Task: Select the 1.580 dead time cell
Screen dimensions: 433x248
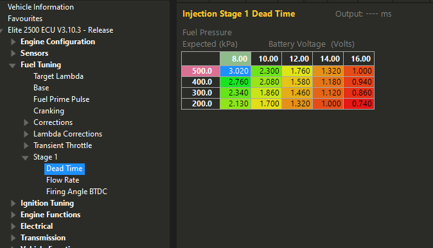Action: tap(297, 82)
